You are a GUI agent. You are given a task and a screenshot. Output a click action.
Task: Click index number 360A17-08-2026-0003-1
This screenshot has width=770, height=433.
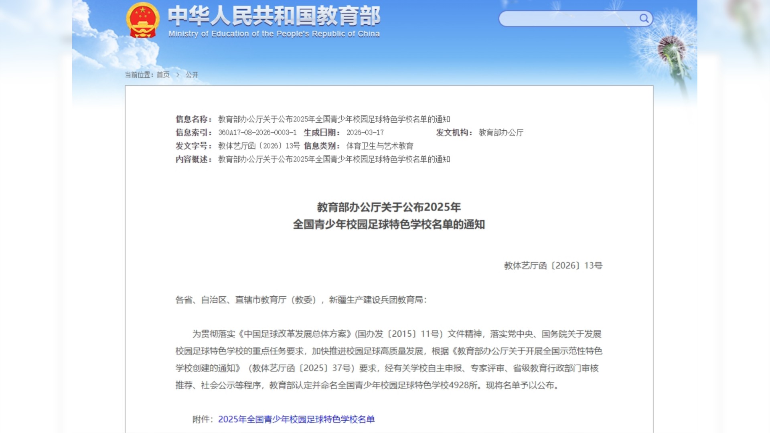(x=257, y=133)
